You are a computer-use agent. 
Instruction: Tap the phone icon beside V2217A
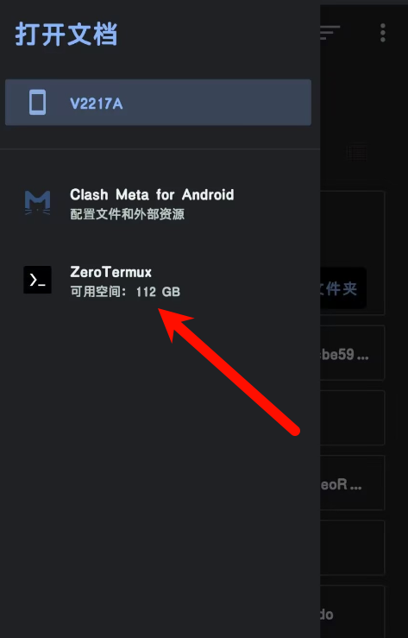coord(37,103)
